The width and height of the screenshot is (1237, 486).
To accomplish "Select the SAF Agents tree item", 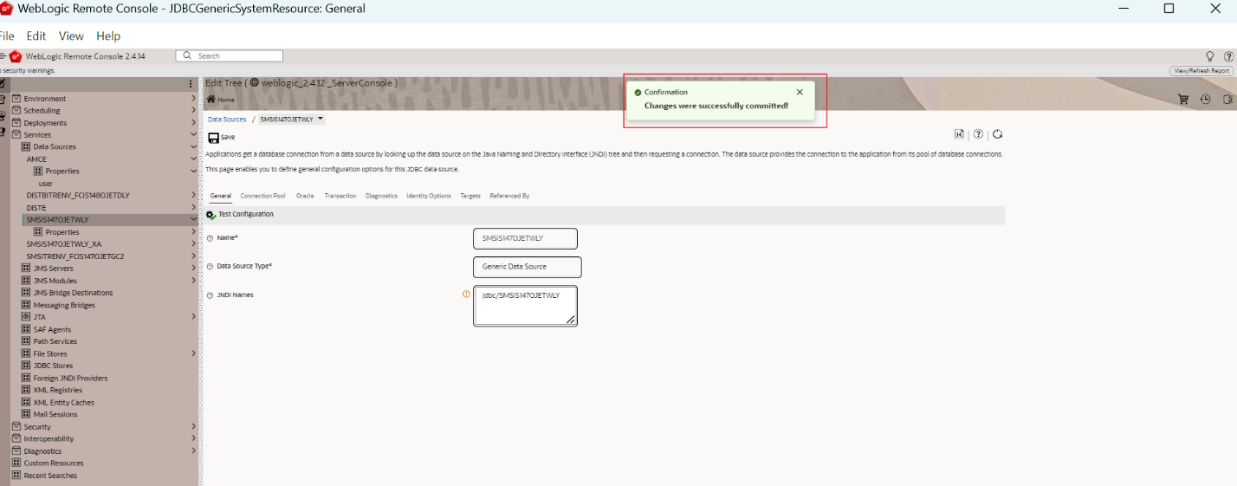I will point(52,329).
